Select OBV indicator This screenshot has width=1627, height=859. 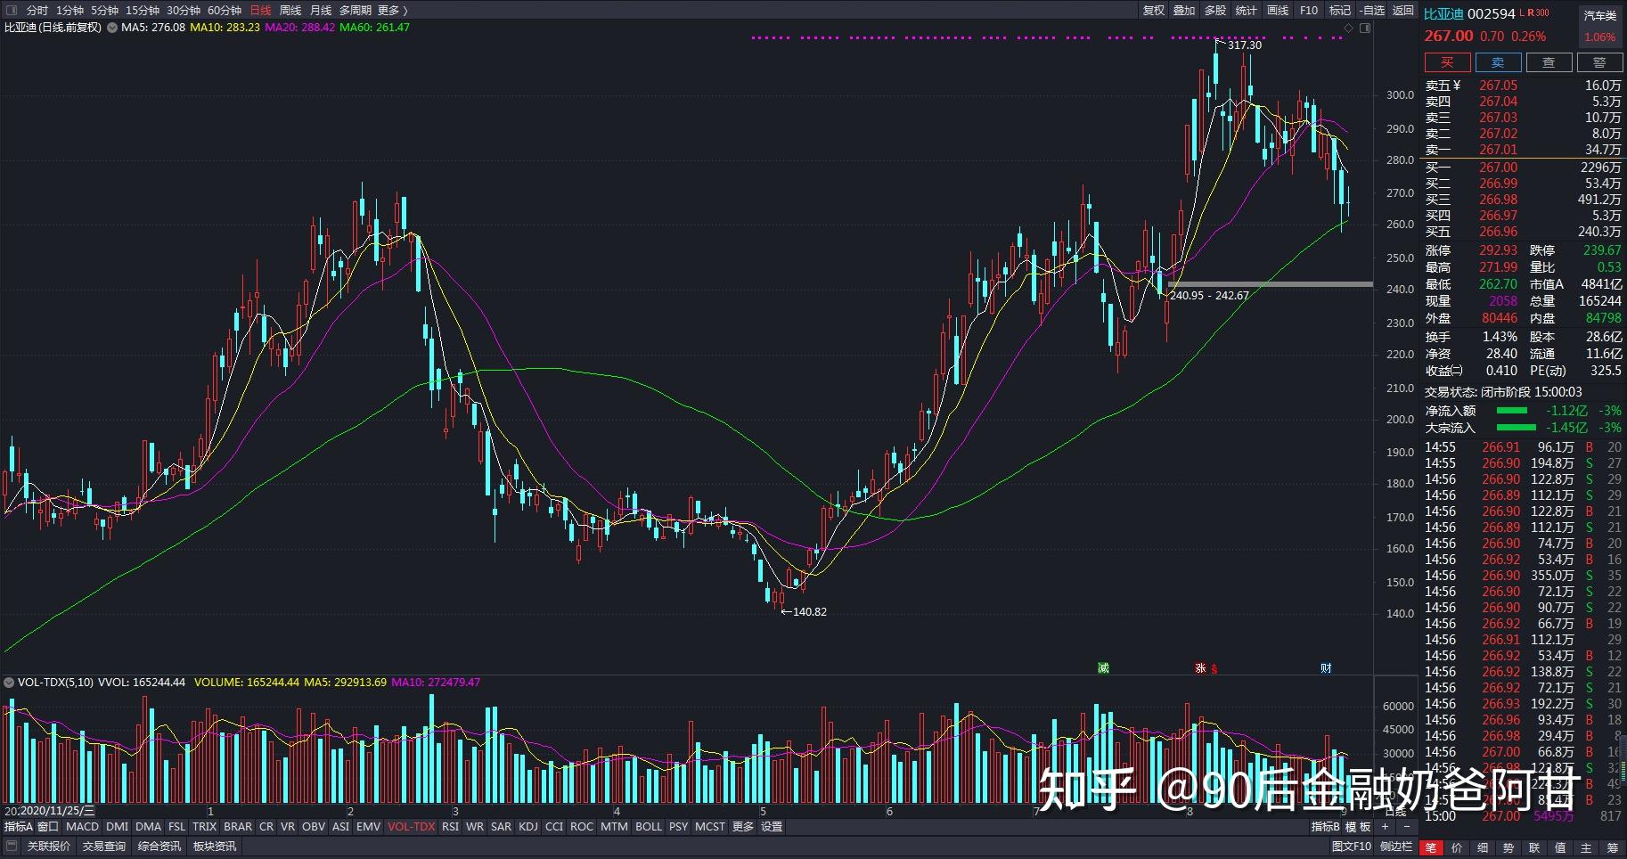314,827
